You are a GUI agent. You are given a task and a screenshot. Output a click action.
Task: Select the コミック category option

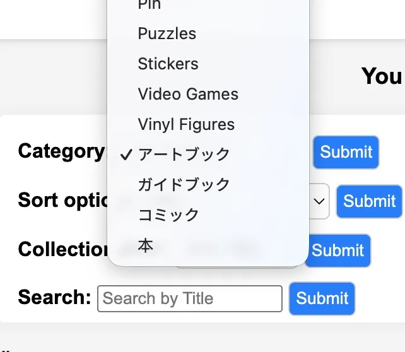point(168,215)
